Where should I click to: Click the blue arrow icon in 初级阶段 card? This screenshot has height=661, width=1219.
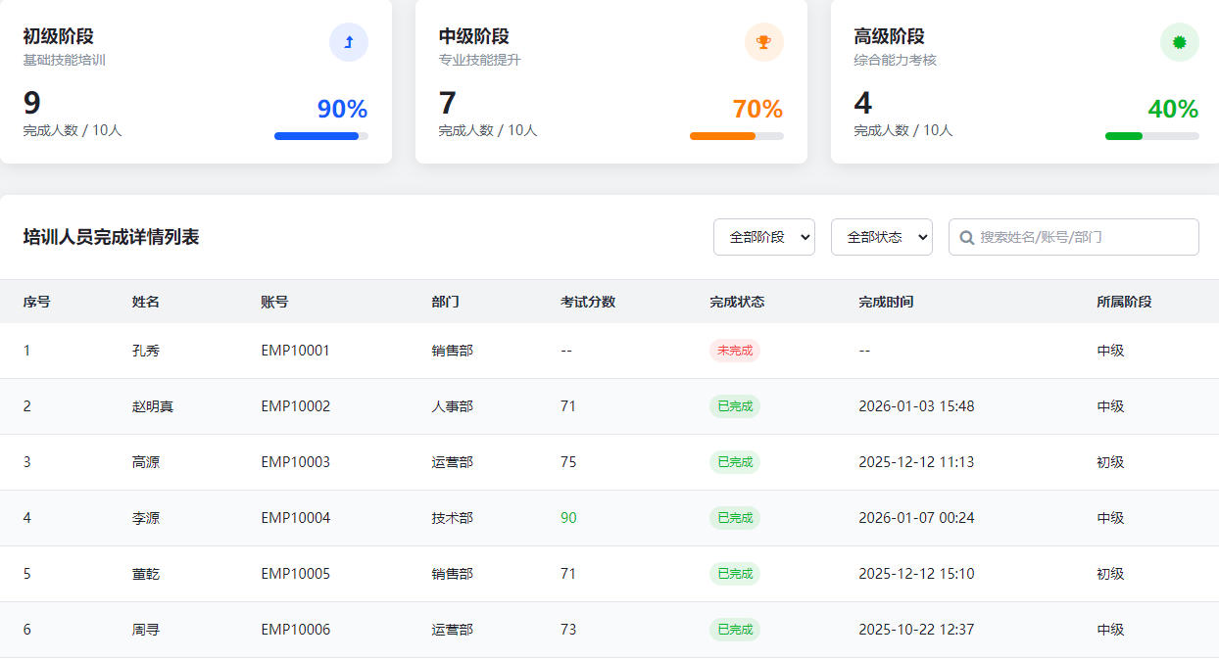[348, 42]
